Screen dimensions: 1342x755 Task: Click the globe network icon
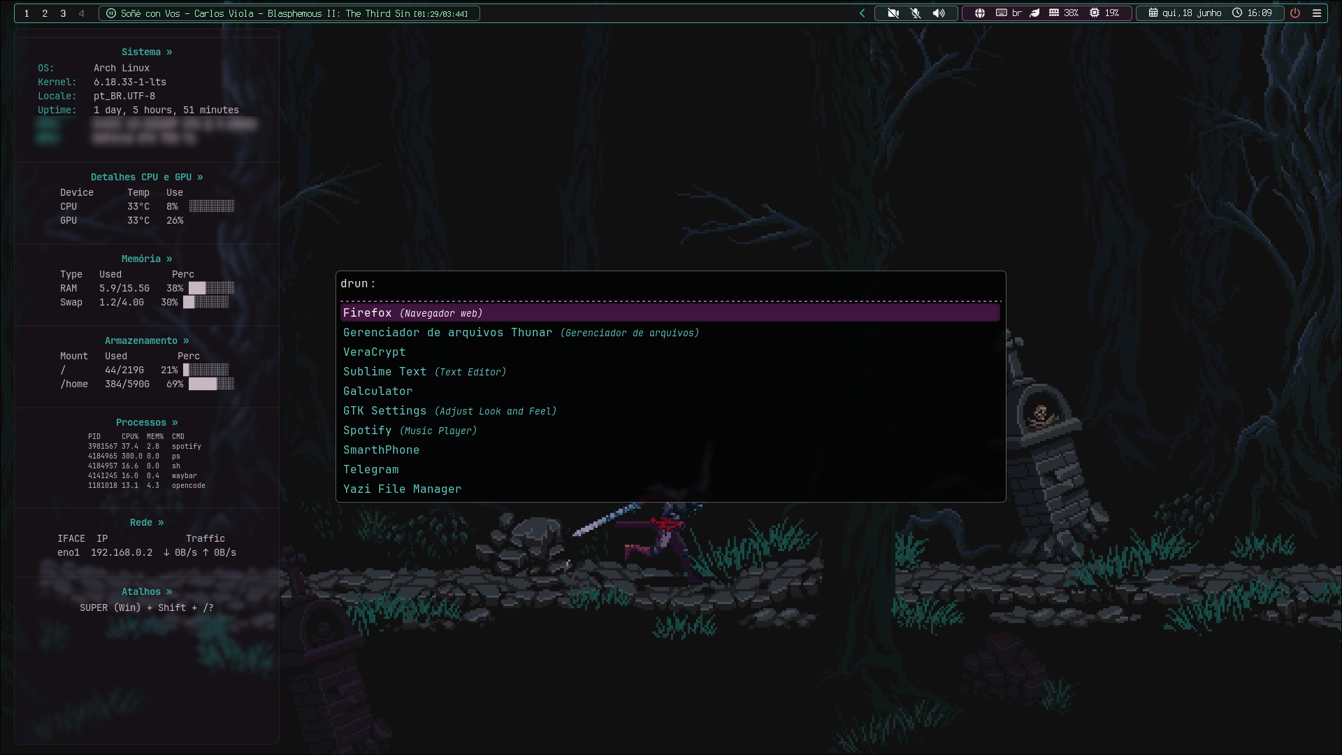[x=980, y=13]
